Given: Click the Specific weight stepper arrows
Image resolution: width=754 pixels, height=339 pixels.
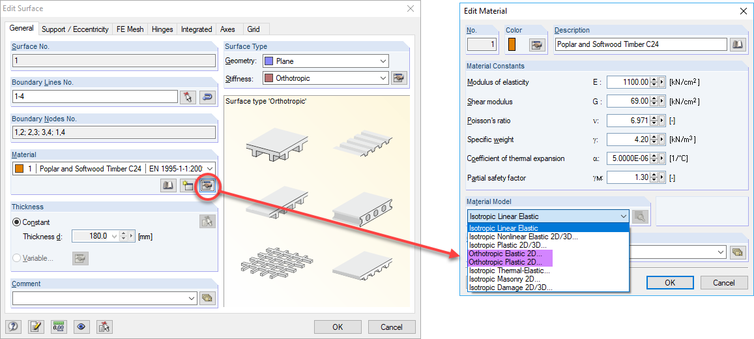Looking at the screenshot, I should (653, 140).
